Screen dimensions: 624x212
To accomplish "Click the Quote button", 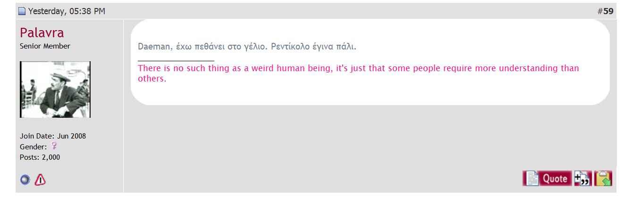I will 547,179.
